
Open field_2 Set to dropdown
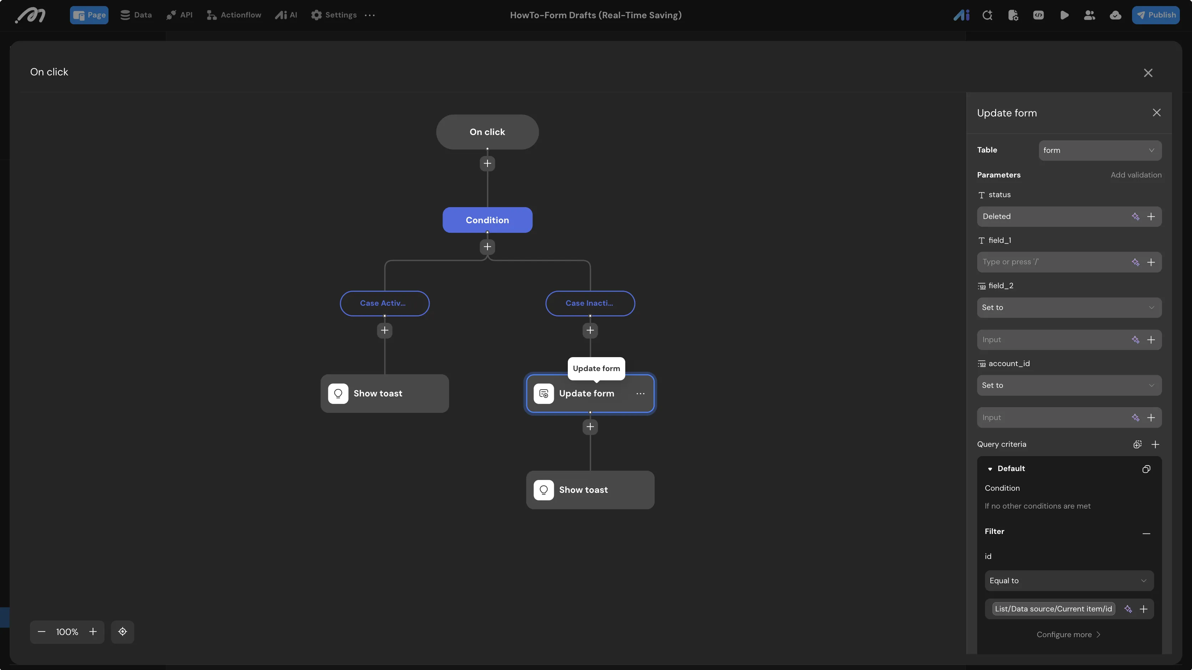pos(1069,307)
